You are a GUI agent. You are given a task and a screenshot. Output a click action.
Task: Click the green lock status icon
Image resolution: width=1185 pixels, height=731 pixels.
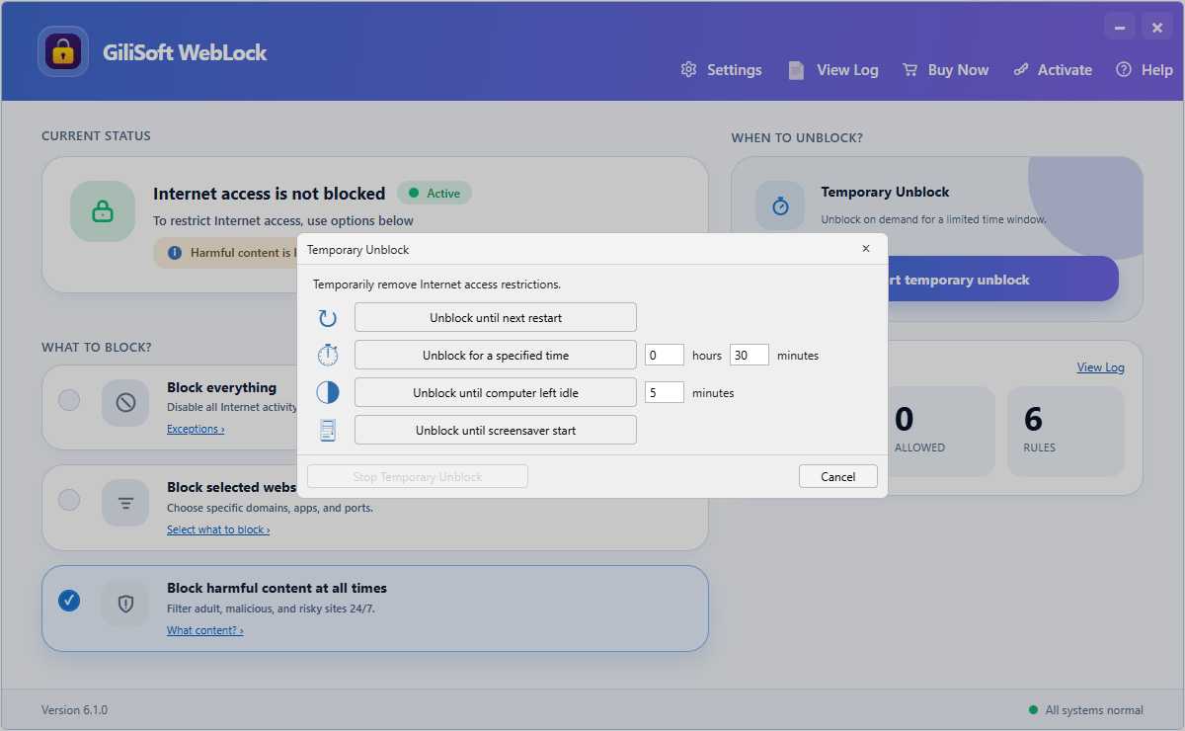coord(102,211)
